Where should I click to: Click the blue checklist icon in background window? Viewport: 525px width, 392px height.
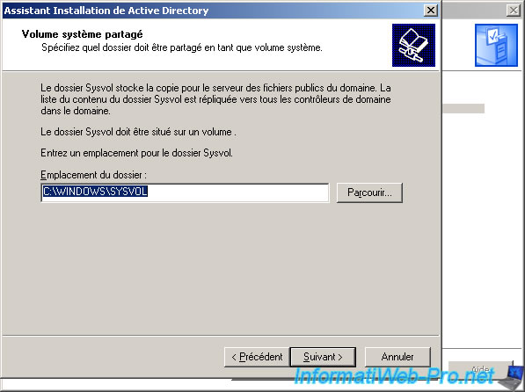click(496, 45)
